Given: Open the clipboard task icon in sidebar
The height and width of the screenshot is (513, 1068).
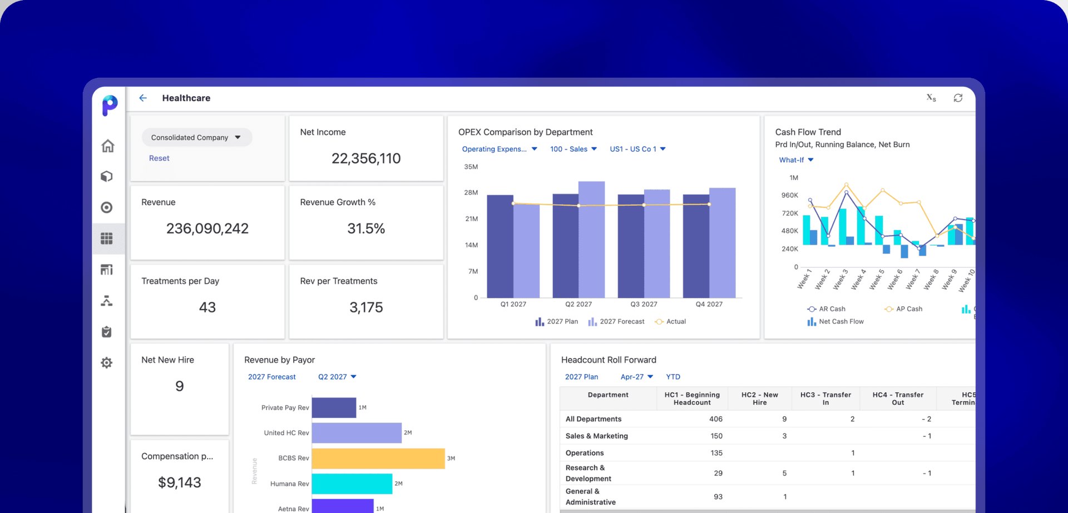Looking at the screenshot, I should point(107,332).
